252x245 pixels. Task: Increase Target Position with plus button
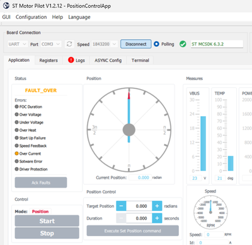(157, 206)
